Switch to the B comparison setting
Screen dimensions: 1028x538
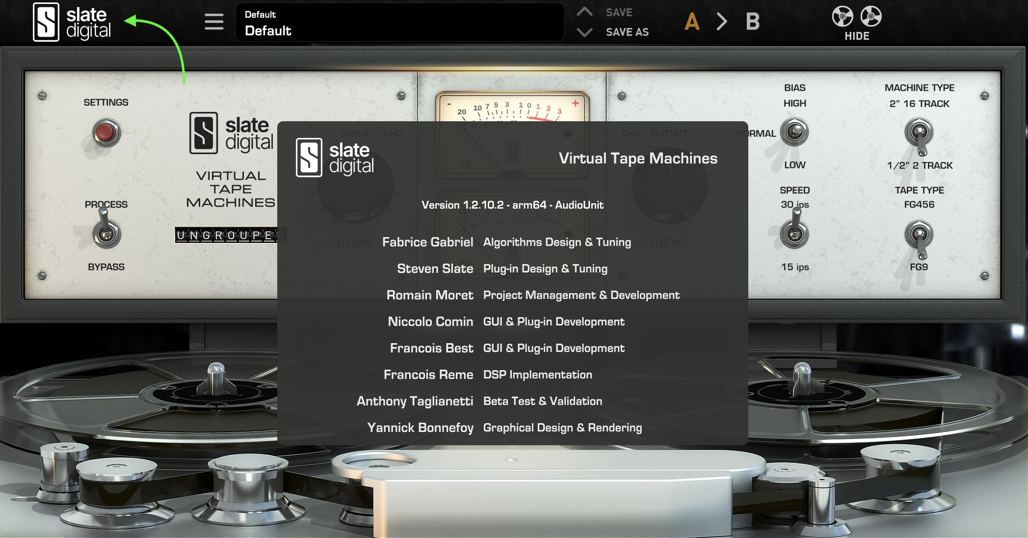pos(753,22)
